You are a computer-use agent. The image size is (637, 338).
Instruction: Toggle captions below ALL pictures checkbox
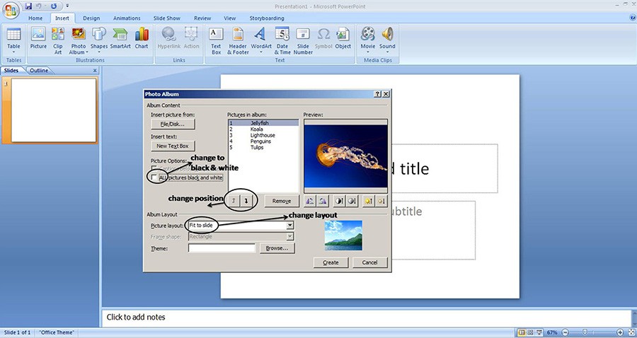(x=154, y=168)
